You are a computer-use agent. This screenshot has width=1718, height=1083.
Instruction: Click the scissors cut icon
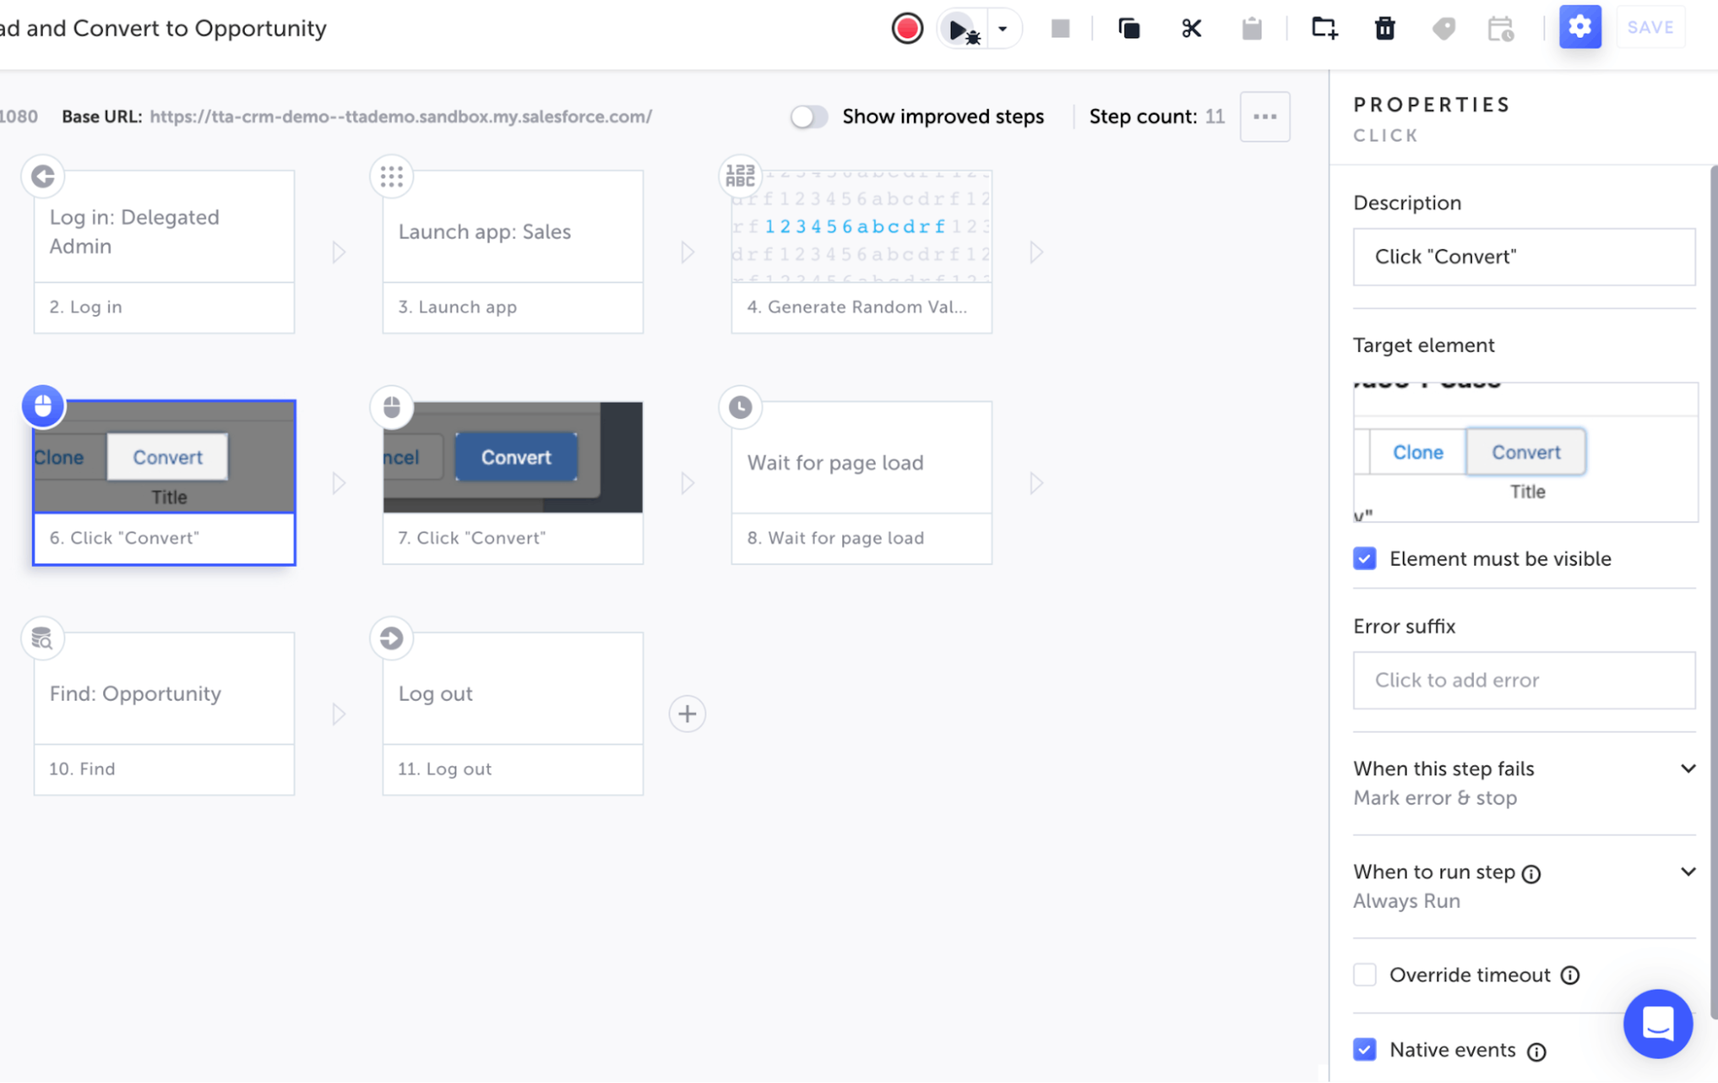click(1191, 29)
